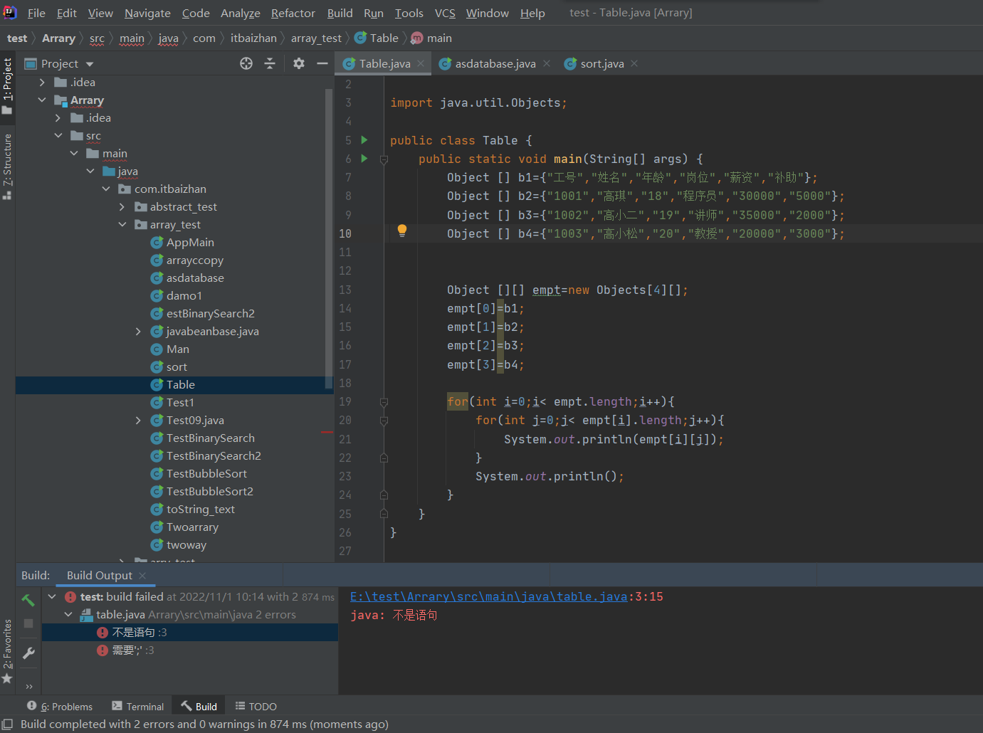This screenshot has width=983, height=733.
Task: Collapse the Arrary module node
Action: point(42,100)
